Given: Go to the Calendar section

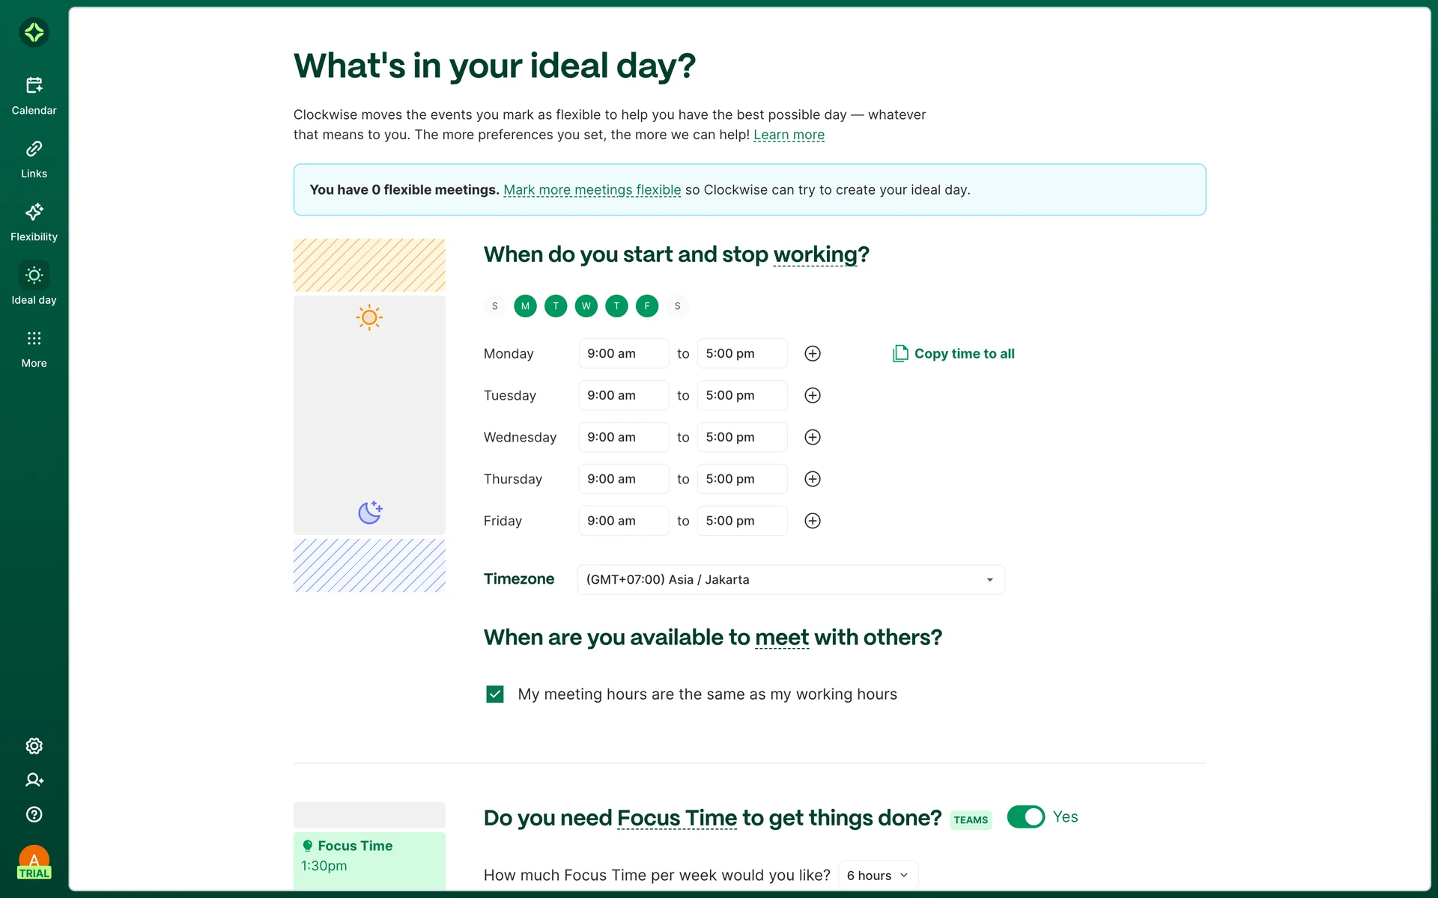Looking at the screenshot, I should pyautogui.click(x=34, y=96).
